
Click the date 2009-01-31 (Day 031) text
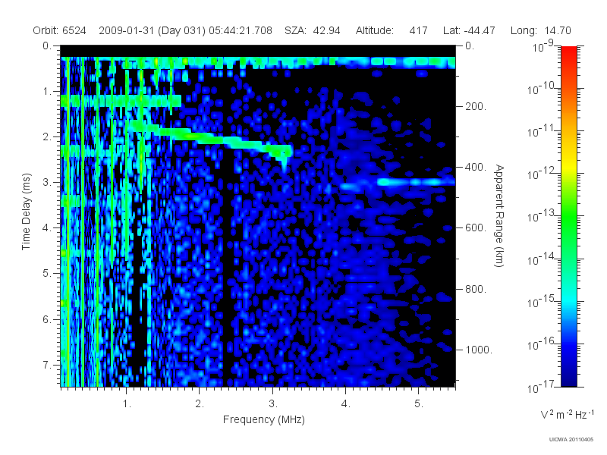(x=153, y=30)
